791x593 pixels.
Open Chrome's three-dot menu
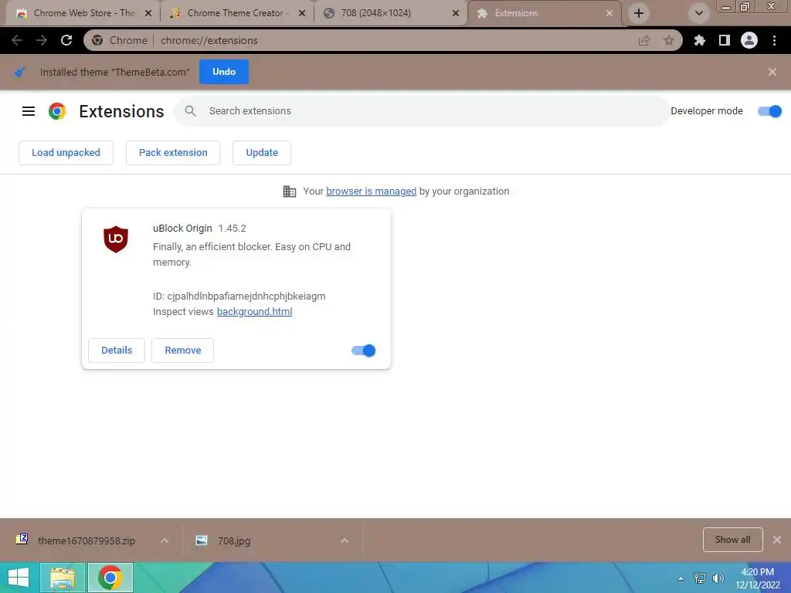774,40
